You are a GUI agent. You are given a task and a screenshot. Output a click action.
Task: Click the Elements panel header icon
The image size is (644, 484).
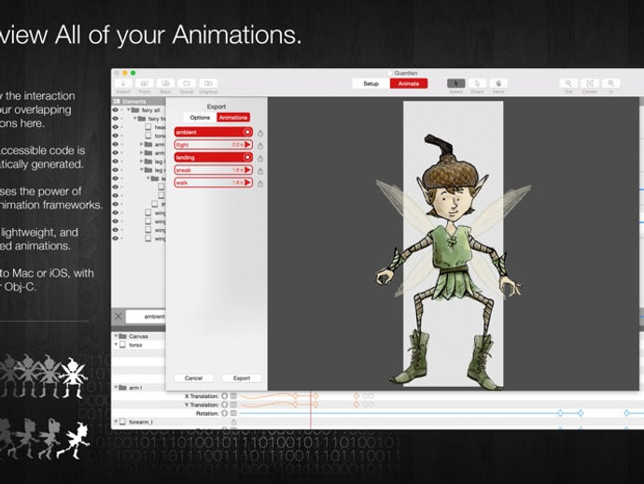click(117, 101)
